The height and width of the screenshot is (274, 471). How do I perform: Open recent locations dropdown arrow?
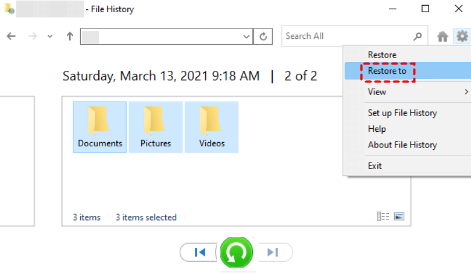50,36
